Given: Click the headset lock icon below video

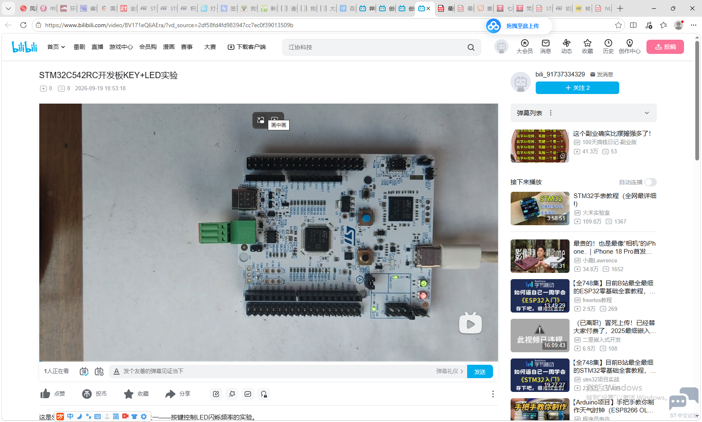Looking at the screenshot, I should (x=264, y=394).
